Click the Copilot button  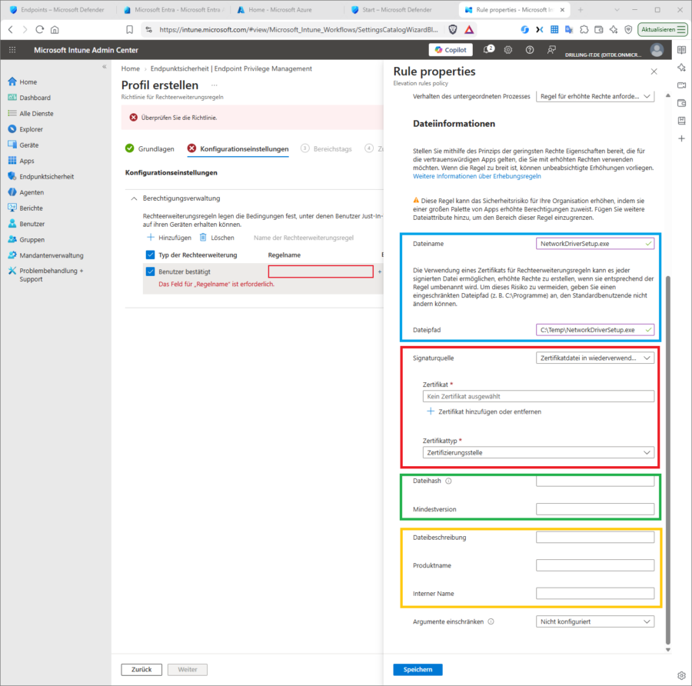click(451, 50)
